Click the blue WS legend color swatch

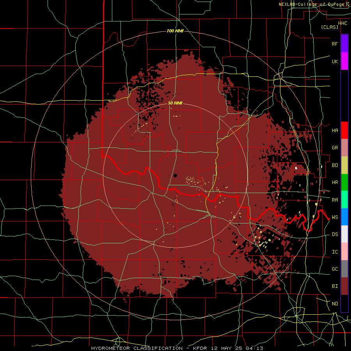pos(344,217)
